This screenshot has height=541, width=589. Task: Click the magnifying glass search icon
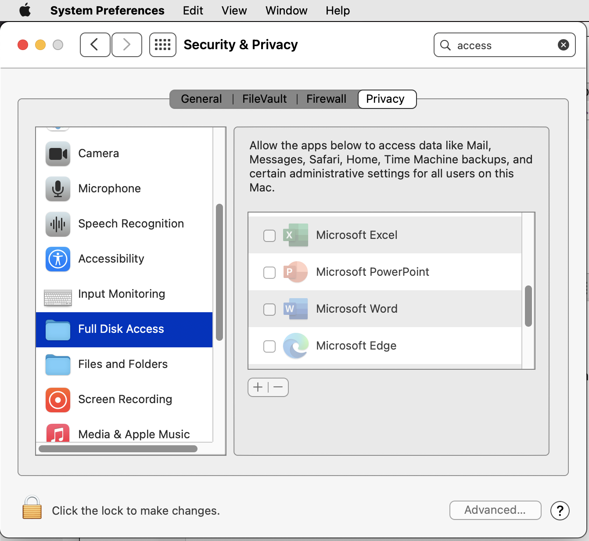445,45
